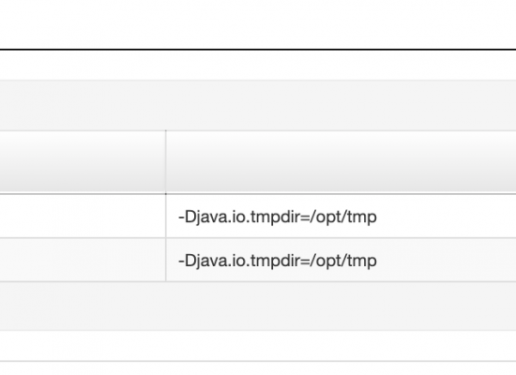Viewport: 516px width, 375px height.
Task: Click the black horizontal rule at the top
Action: pos(258,50)
